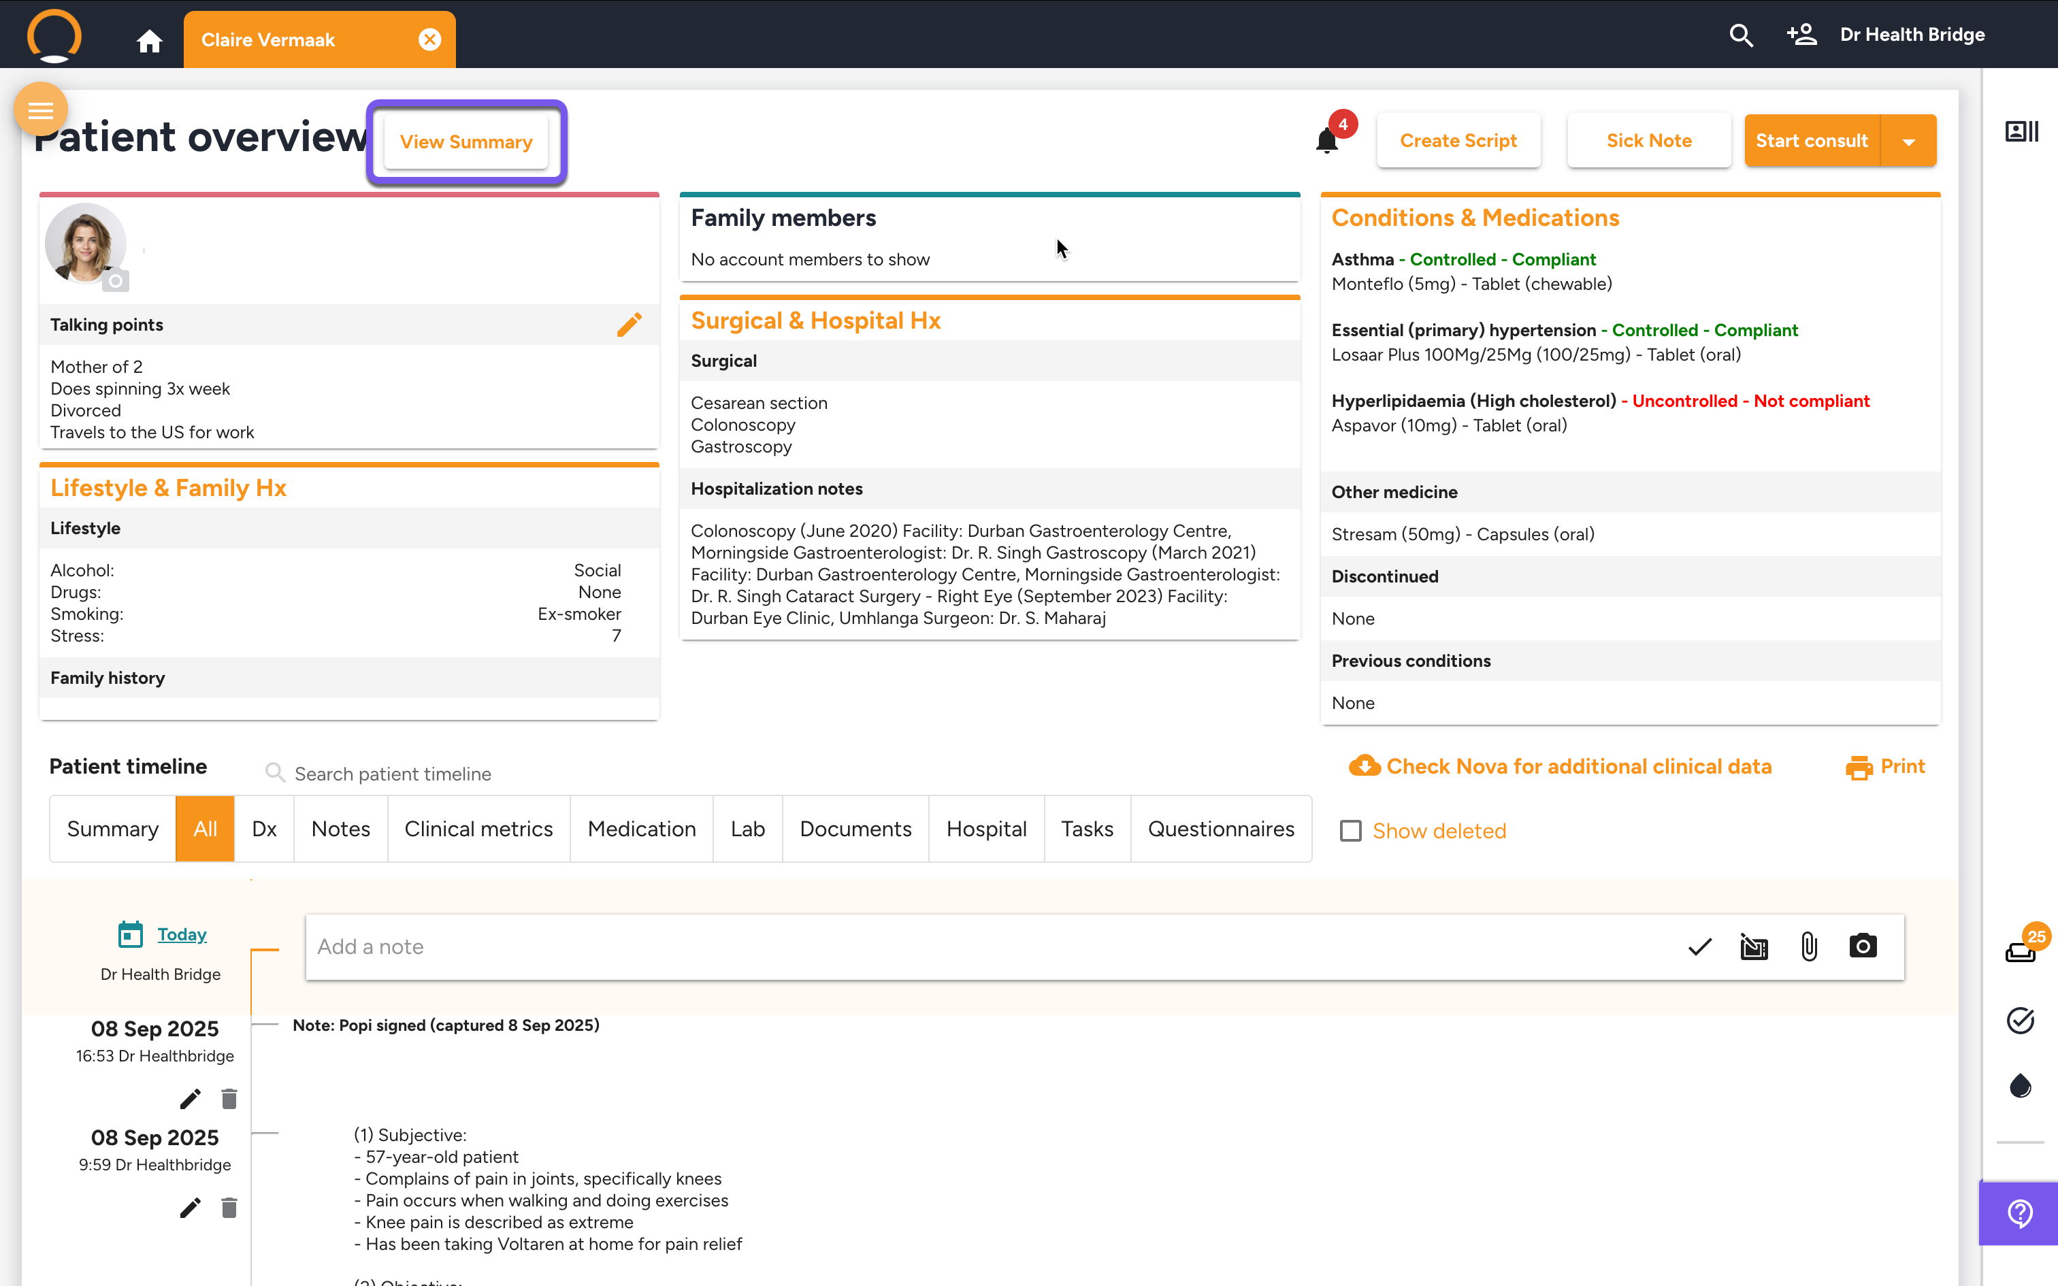Open the notifications bell with badge
Screen dimensions: 2058x1286
tap(1326, 140)
